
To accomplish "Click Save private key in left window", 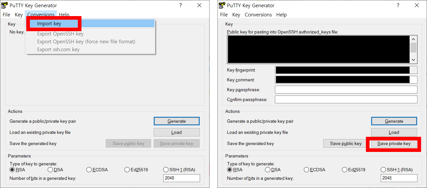I will (177, 143).
